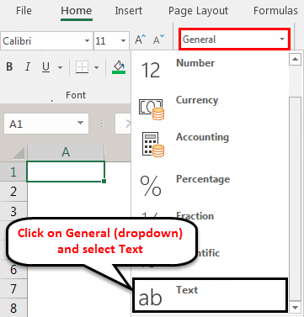This screenshot has height=317, width=304.
Task: Open borders dropdown arrow
Action: click(97, 67)
